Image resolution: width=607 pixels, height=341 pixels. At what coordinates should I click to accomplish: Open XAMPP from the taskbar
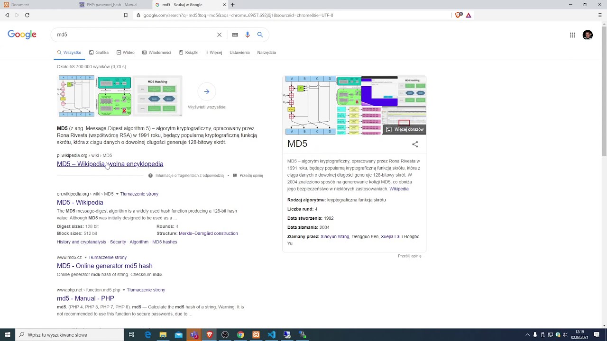[x=256, y=335]
